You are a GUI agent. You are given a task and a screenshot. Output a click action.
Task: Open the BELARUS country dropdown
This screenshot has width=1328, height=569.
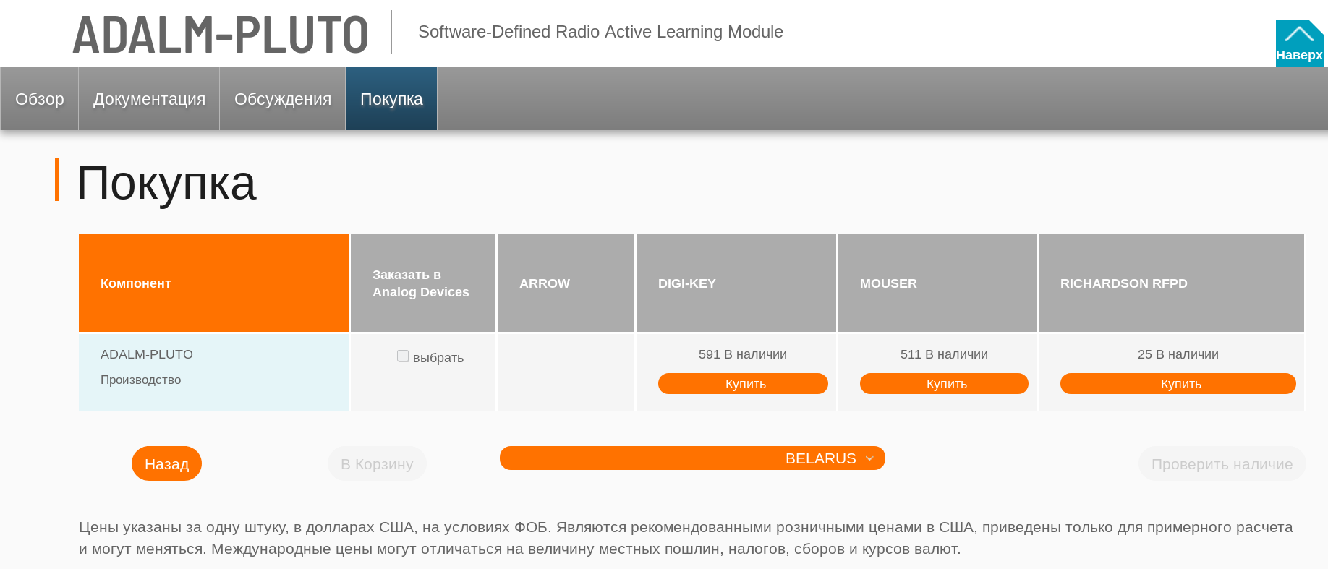[692, 458]
